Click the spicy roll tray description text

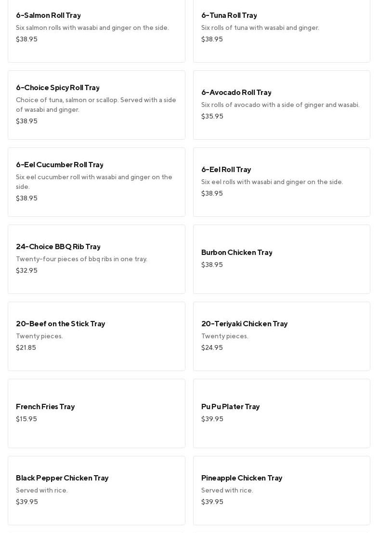pos(96,105)
